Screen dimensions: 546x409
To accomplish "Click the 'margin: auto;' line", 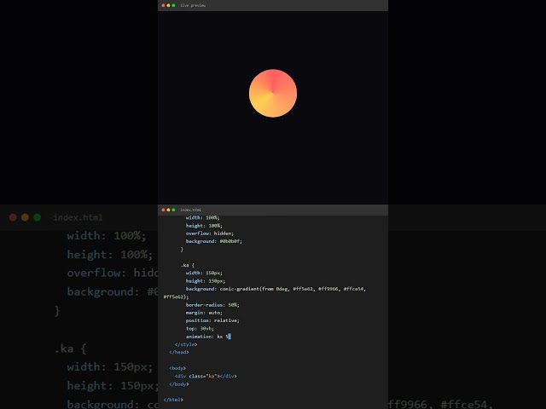I will pos(204,313).
